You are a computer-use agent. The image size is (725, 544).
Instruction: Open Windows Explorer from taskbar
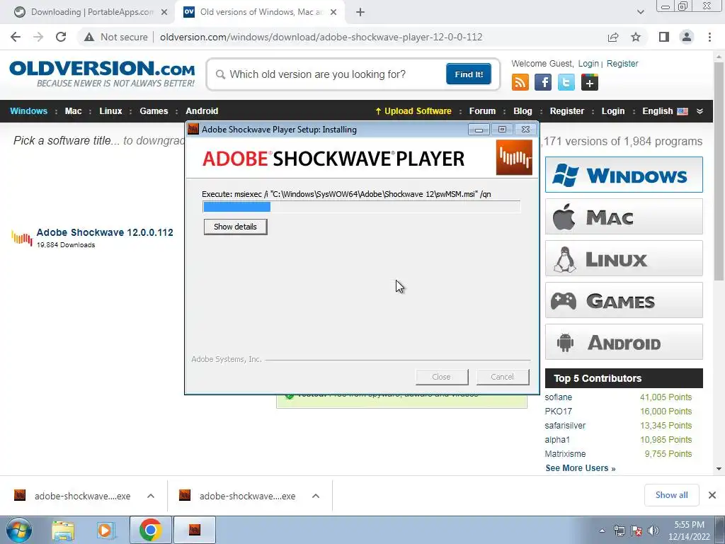point(63,531)
